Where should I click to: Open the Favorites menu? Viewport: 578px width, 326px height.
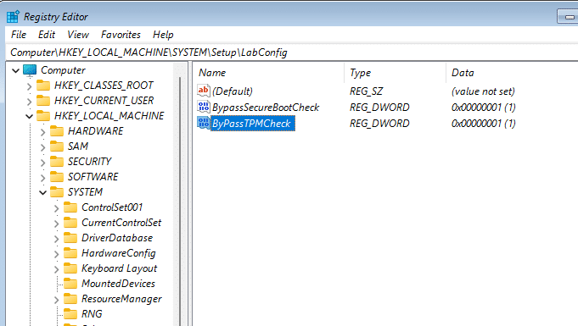(121, 35)
